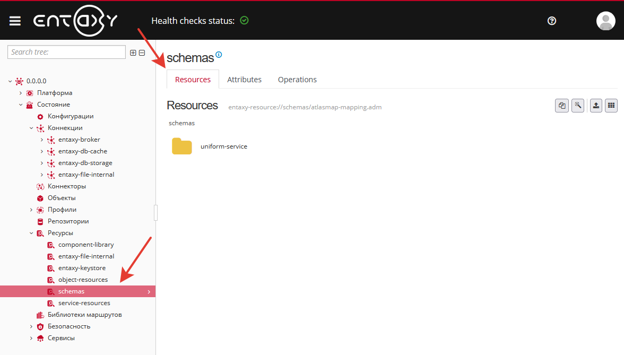Click the upload resource button
This screenshot has height=355, width=624.
coord(596,106)
